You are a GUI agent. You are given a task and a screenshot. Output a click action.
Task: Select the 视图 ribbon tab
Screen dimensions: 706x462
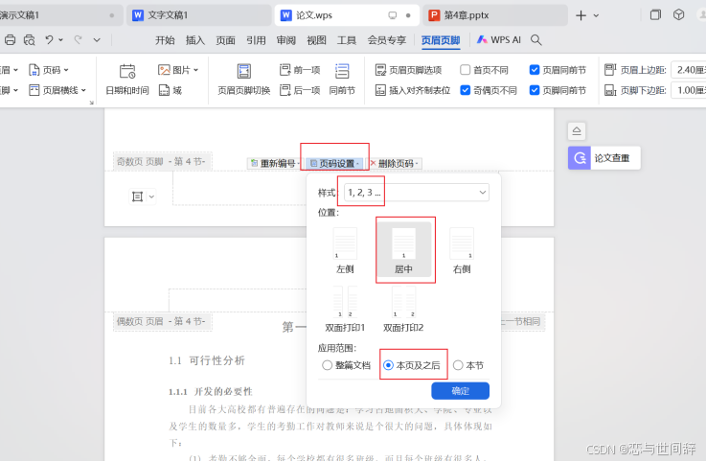tap(316, 40)
